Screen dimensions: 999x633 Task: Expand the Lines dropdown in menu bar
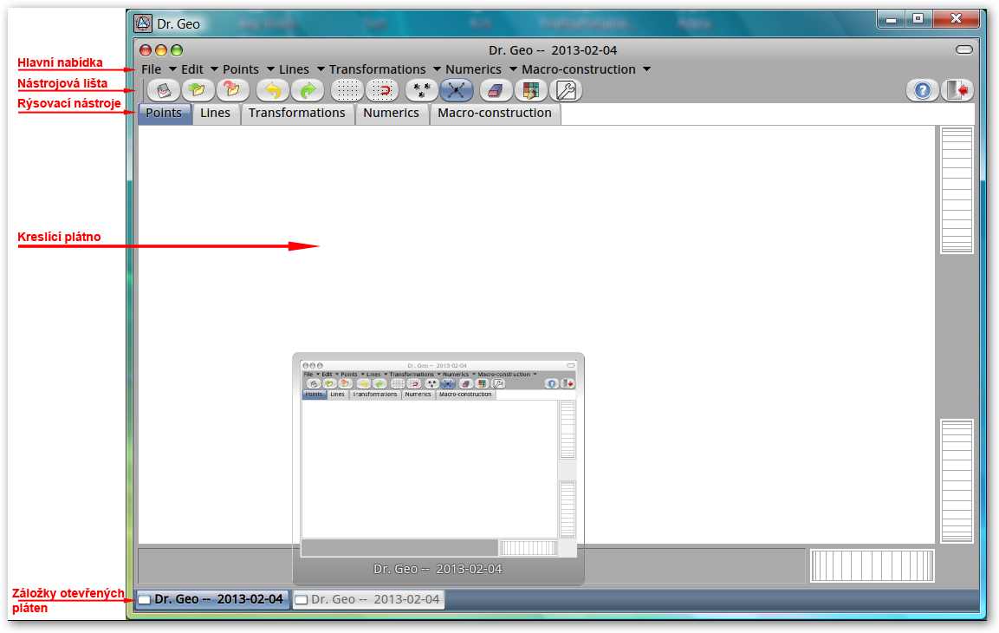321,69
